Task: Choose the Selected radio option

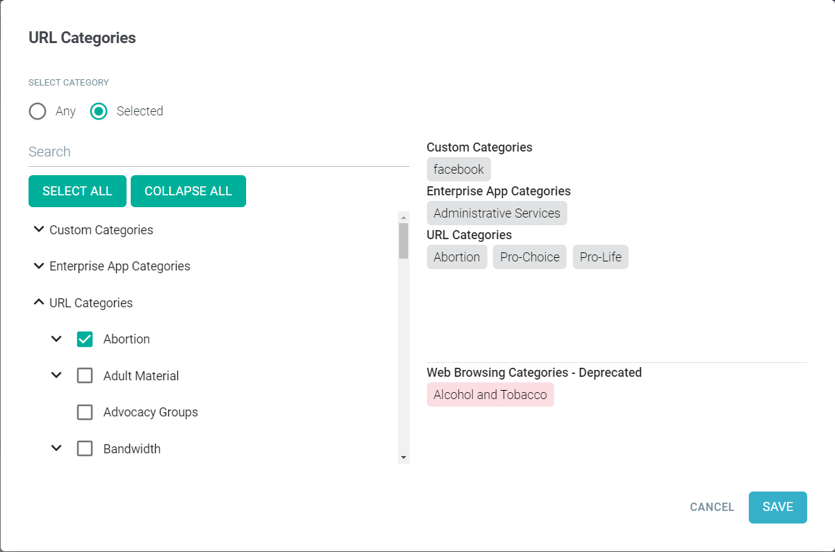Action: coord(98,111)
